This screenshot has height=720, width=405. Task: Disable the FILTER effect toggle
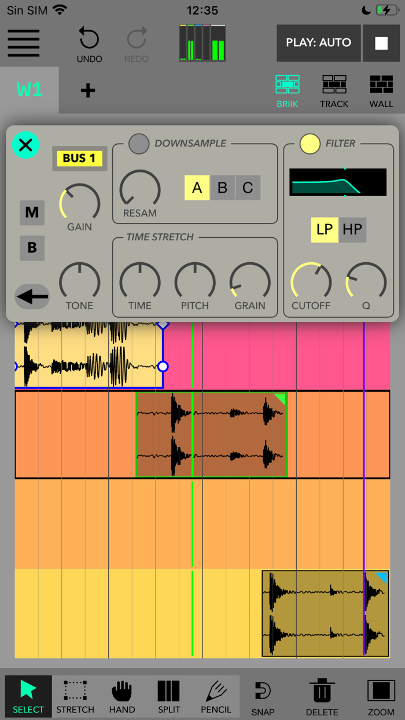310,144
